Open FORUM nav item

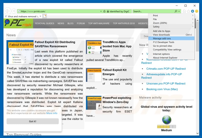click(x=81, y=24)
